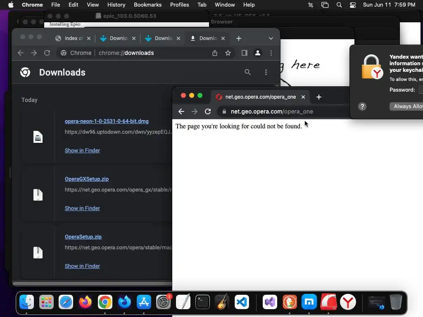Viewport: 423px width, 317px height.
Task: Open Chrome three-dot menu in dark window
Action: click(271, 53)
